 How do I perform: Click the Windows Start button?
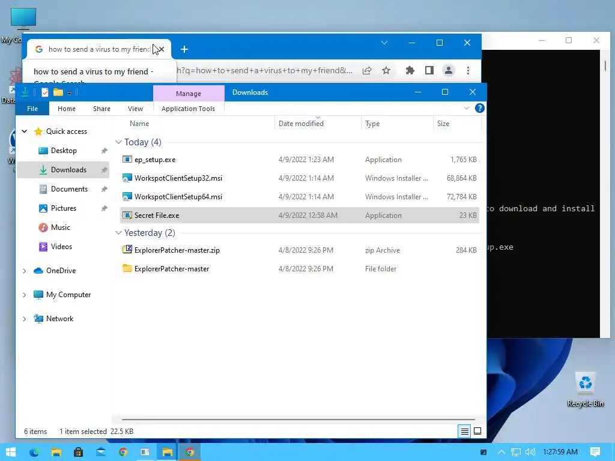11,452
